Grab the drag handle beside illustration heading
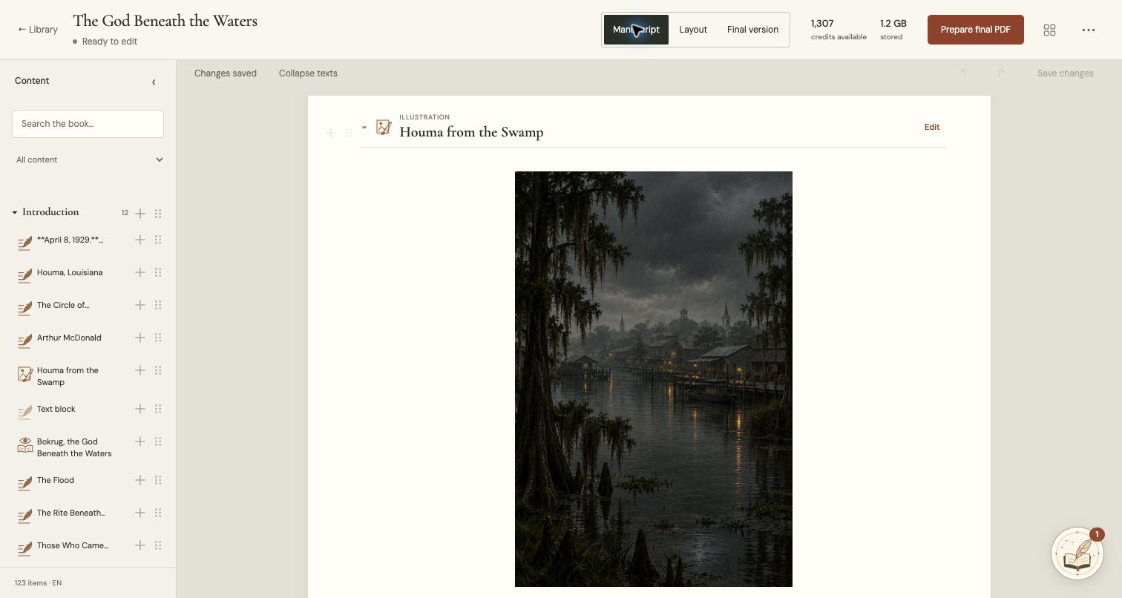Viewport: 1122px width, 598px height. tap(349, 133)
